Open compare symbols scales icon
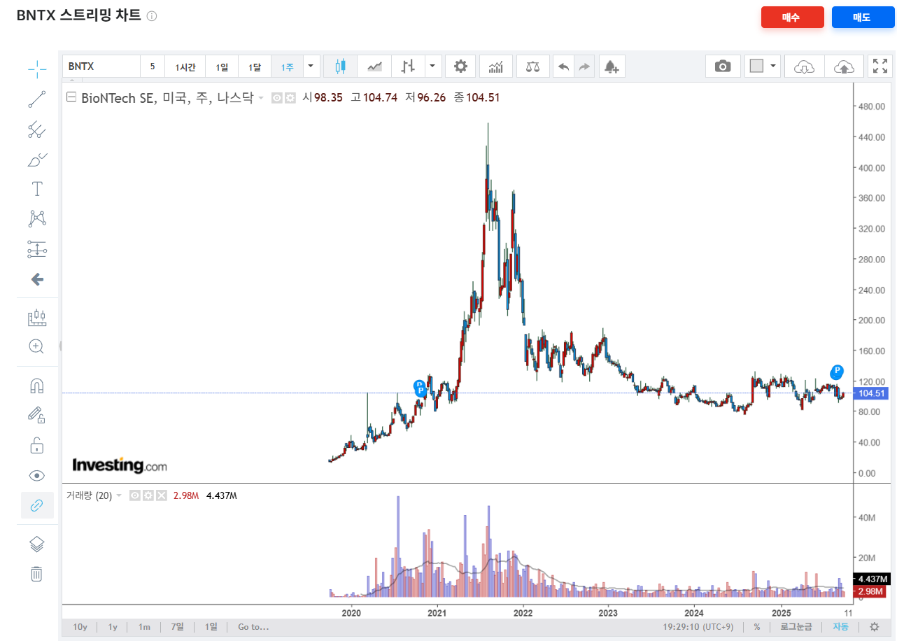897x641 pixels. click(533, 66)
